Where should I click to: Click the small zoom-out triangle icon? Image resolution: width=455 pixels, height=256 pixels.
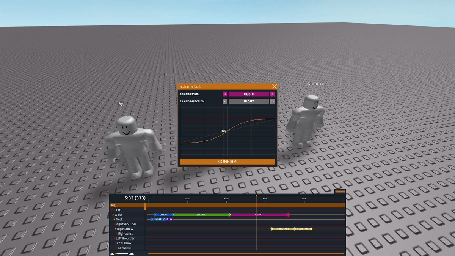pyautogui.click(x=112, y=254)
